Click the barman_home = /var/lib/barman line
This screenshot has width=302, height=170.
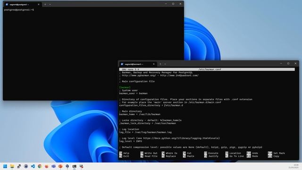(x=140, y=114)
